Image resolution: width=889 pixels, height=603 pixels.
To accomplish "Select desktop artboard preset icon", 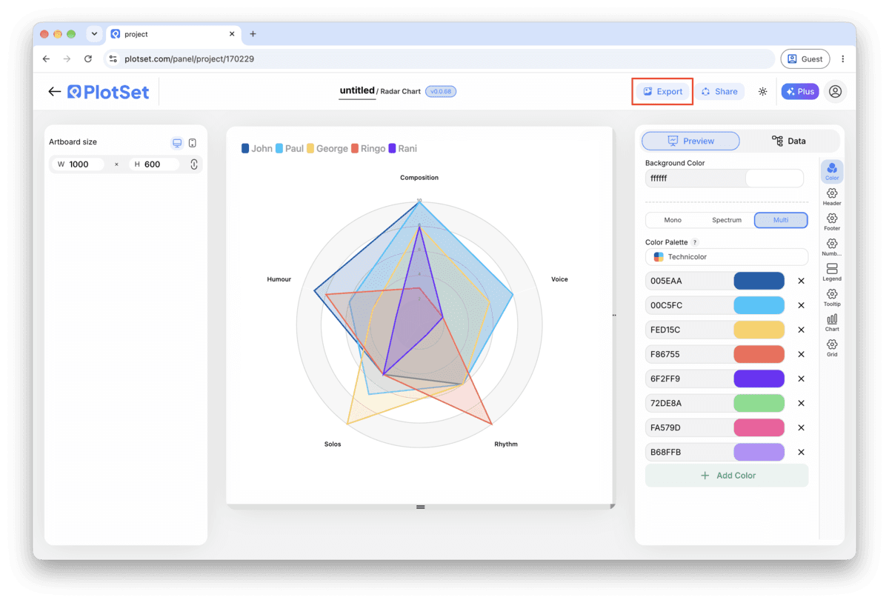I will pyautogui.click(x=177, y=143).
